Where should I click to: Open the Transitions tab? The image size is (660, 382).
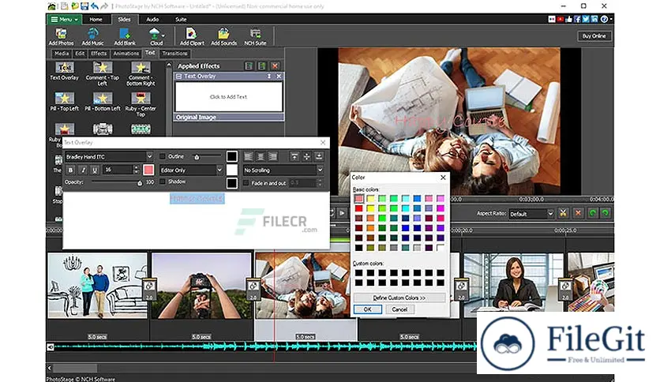click(x=174, y=54)
